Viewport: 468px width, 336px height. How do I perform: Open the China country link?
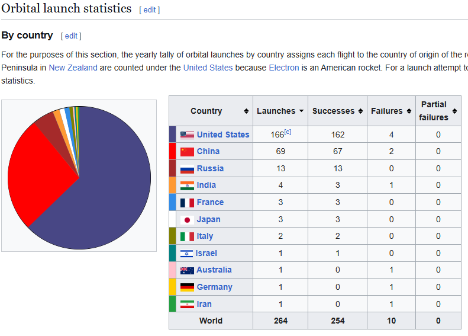pyautogui.click(x=208, y=151)
